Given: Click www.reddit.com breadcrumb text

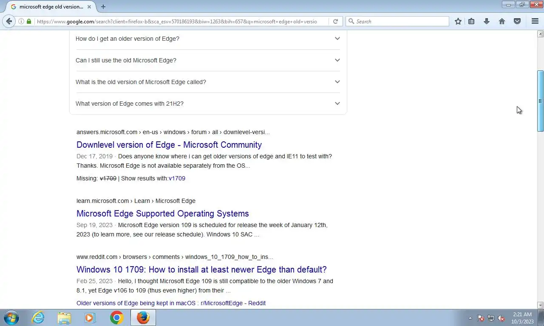Looking at the screenshot, I should click(x=175, y=257).
